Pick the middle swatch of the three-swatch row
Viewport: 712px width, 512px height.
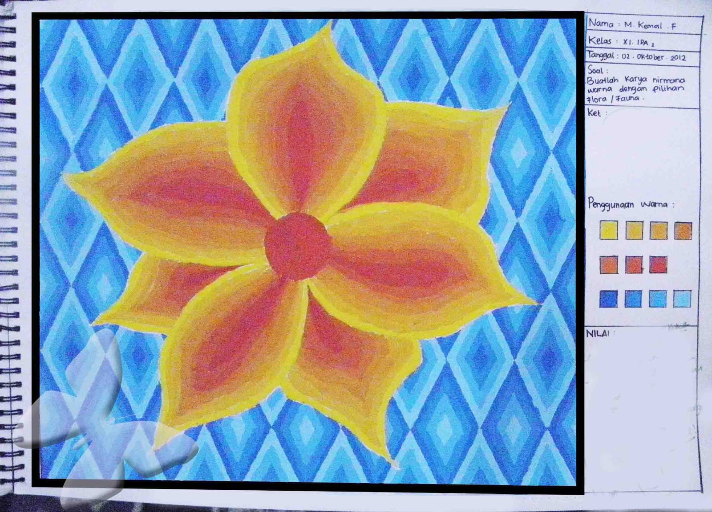634,265
